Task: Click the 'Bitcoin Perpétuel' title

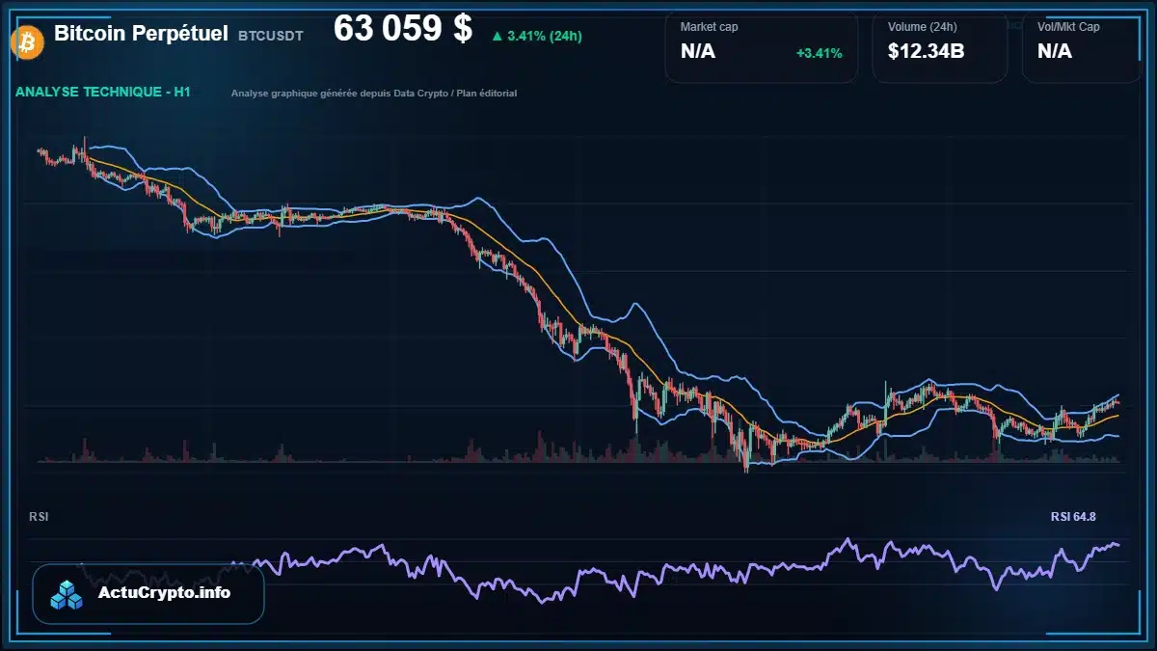Action: click(141, 34)
